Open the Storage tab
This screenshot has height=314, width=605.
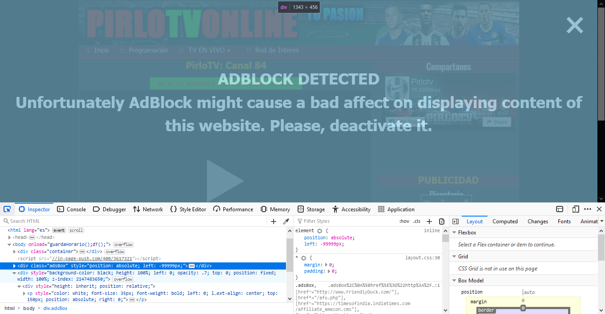click(x=311, y=209)
